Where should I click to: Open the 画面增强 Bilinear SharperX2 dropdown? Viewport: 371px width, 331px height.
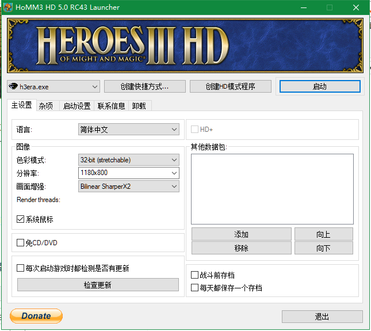tap(129, 186)
